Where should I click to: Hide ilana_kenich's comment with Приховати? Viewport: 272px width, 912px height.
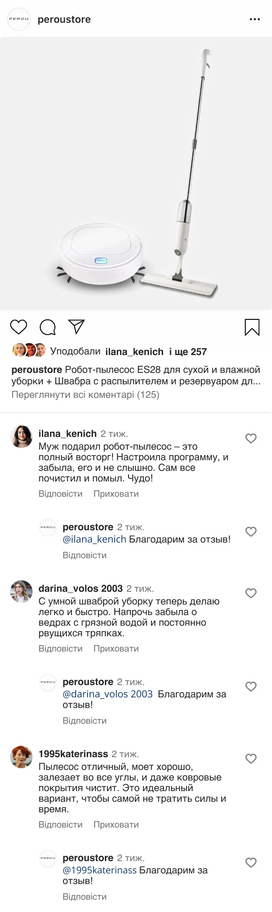click(x=116, y=494)
